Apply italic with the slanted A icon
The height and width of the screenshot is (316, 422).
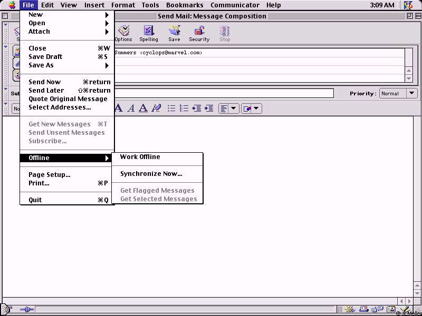[131, 108]
